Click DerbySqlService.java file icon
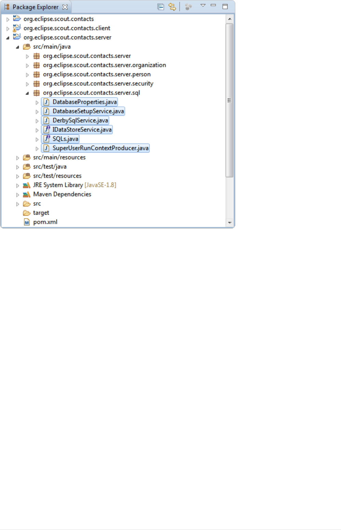The image size is (341, 530). point(46,120)
